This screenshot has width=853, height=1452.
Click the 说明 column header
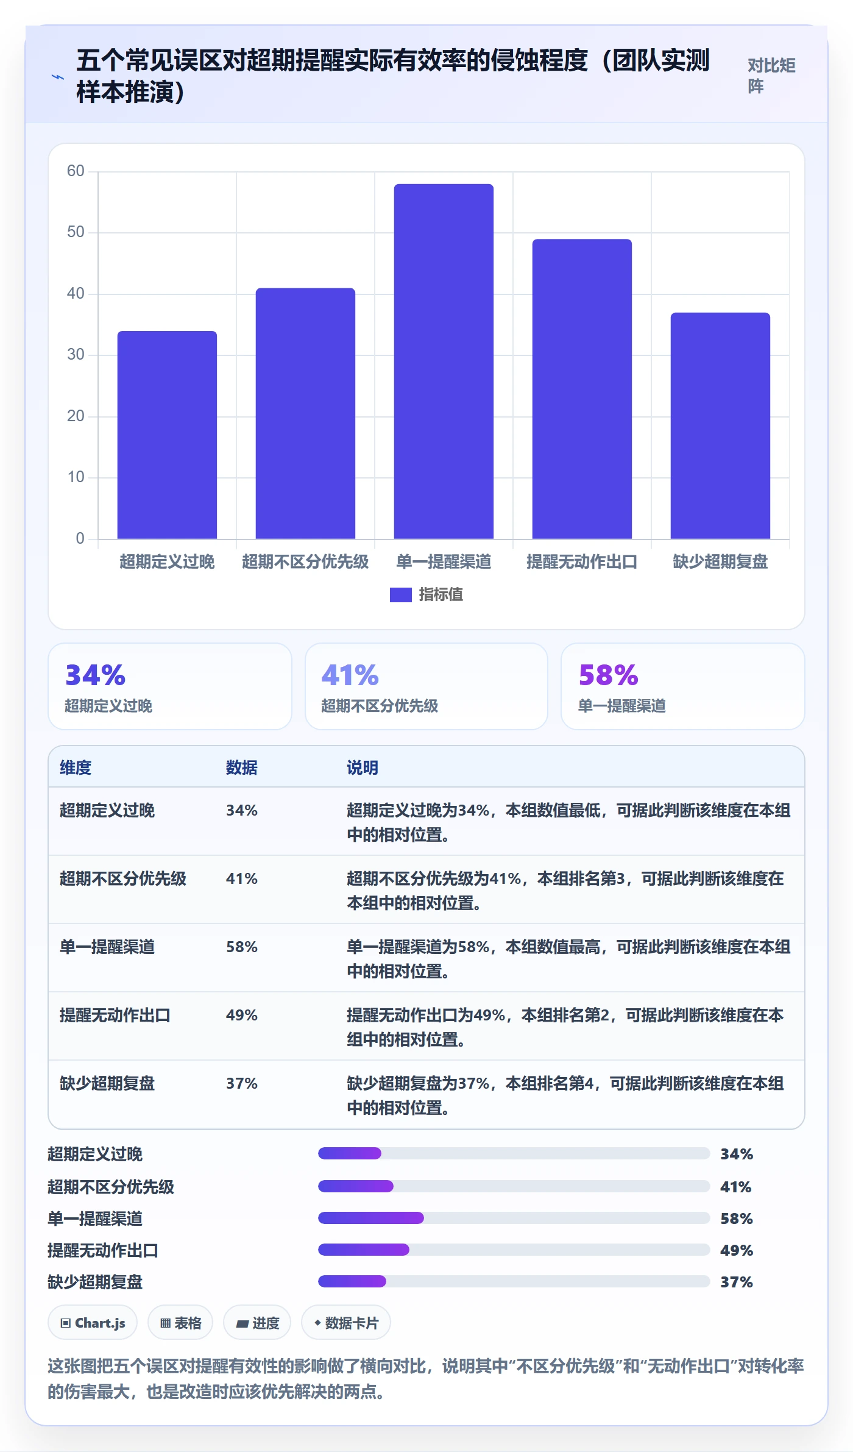coord(363,767)
